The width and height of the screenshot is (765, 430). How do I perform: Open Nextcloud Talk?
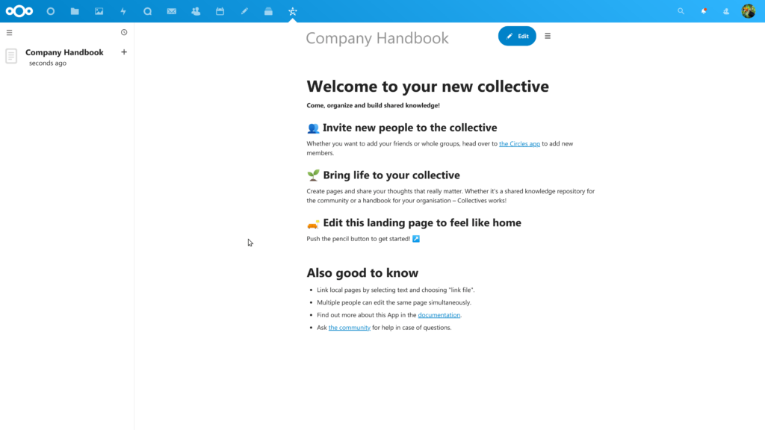[x=149, y=10]
